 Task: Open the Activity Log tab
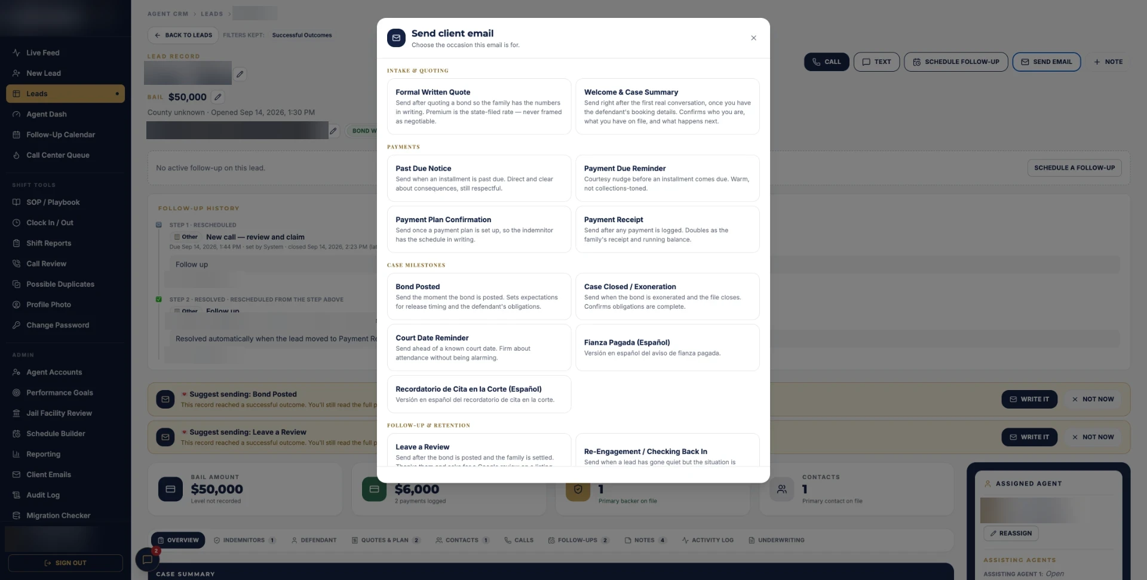(707, 540)
